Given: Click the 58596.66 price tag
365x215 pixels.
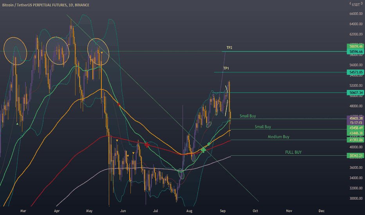Looking at the screenshot, I should (x=356, y=52).
